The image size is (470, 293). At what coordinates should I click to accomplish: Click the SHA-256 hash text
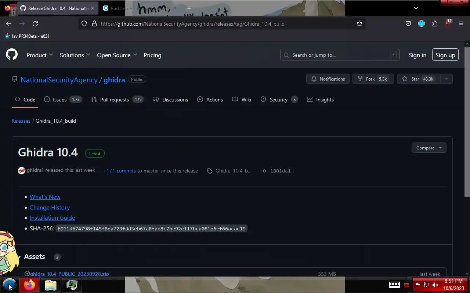click(x=152, y=229)
